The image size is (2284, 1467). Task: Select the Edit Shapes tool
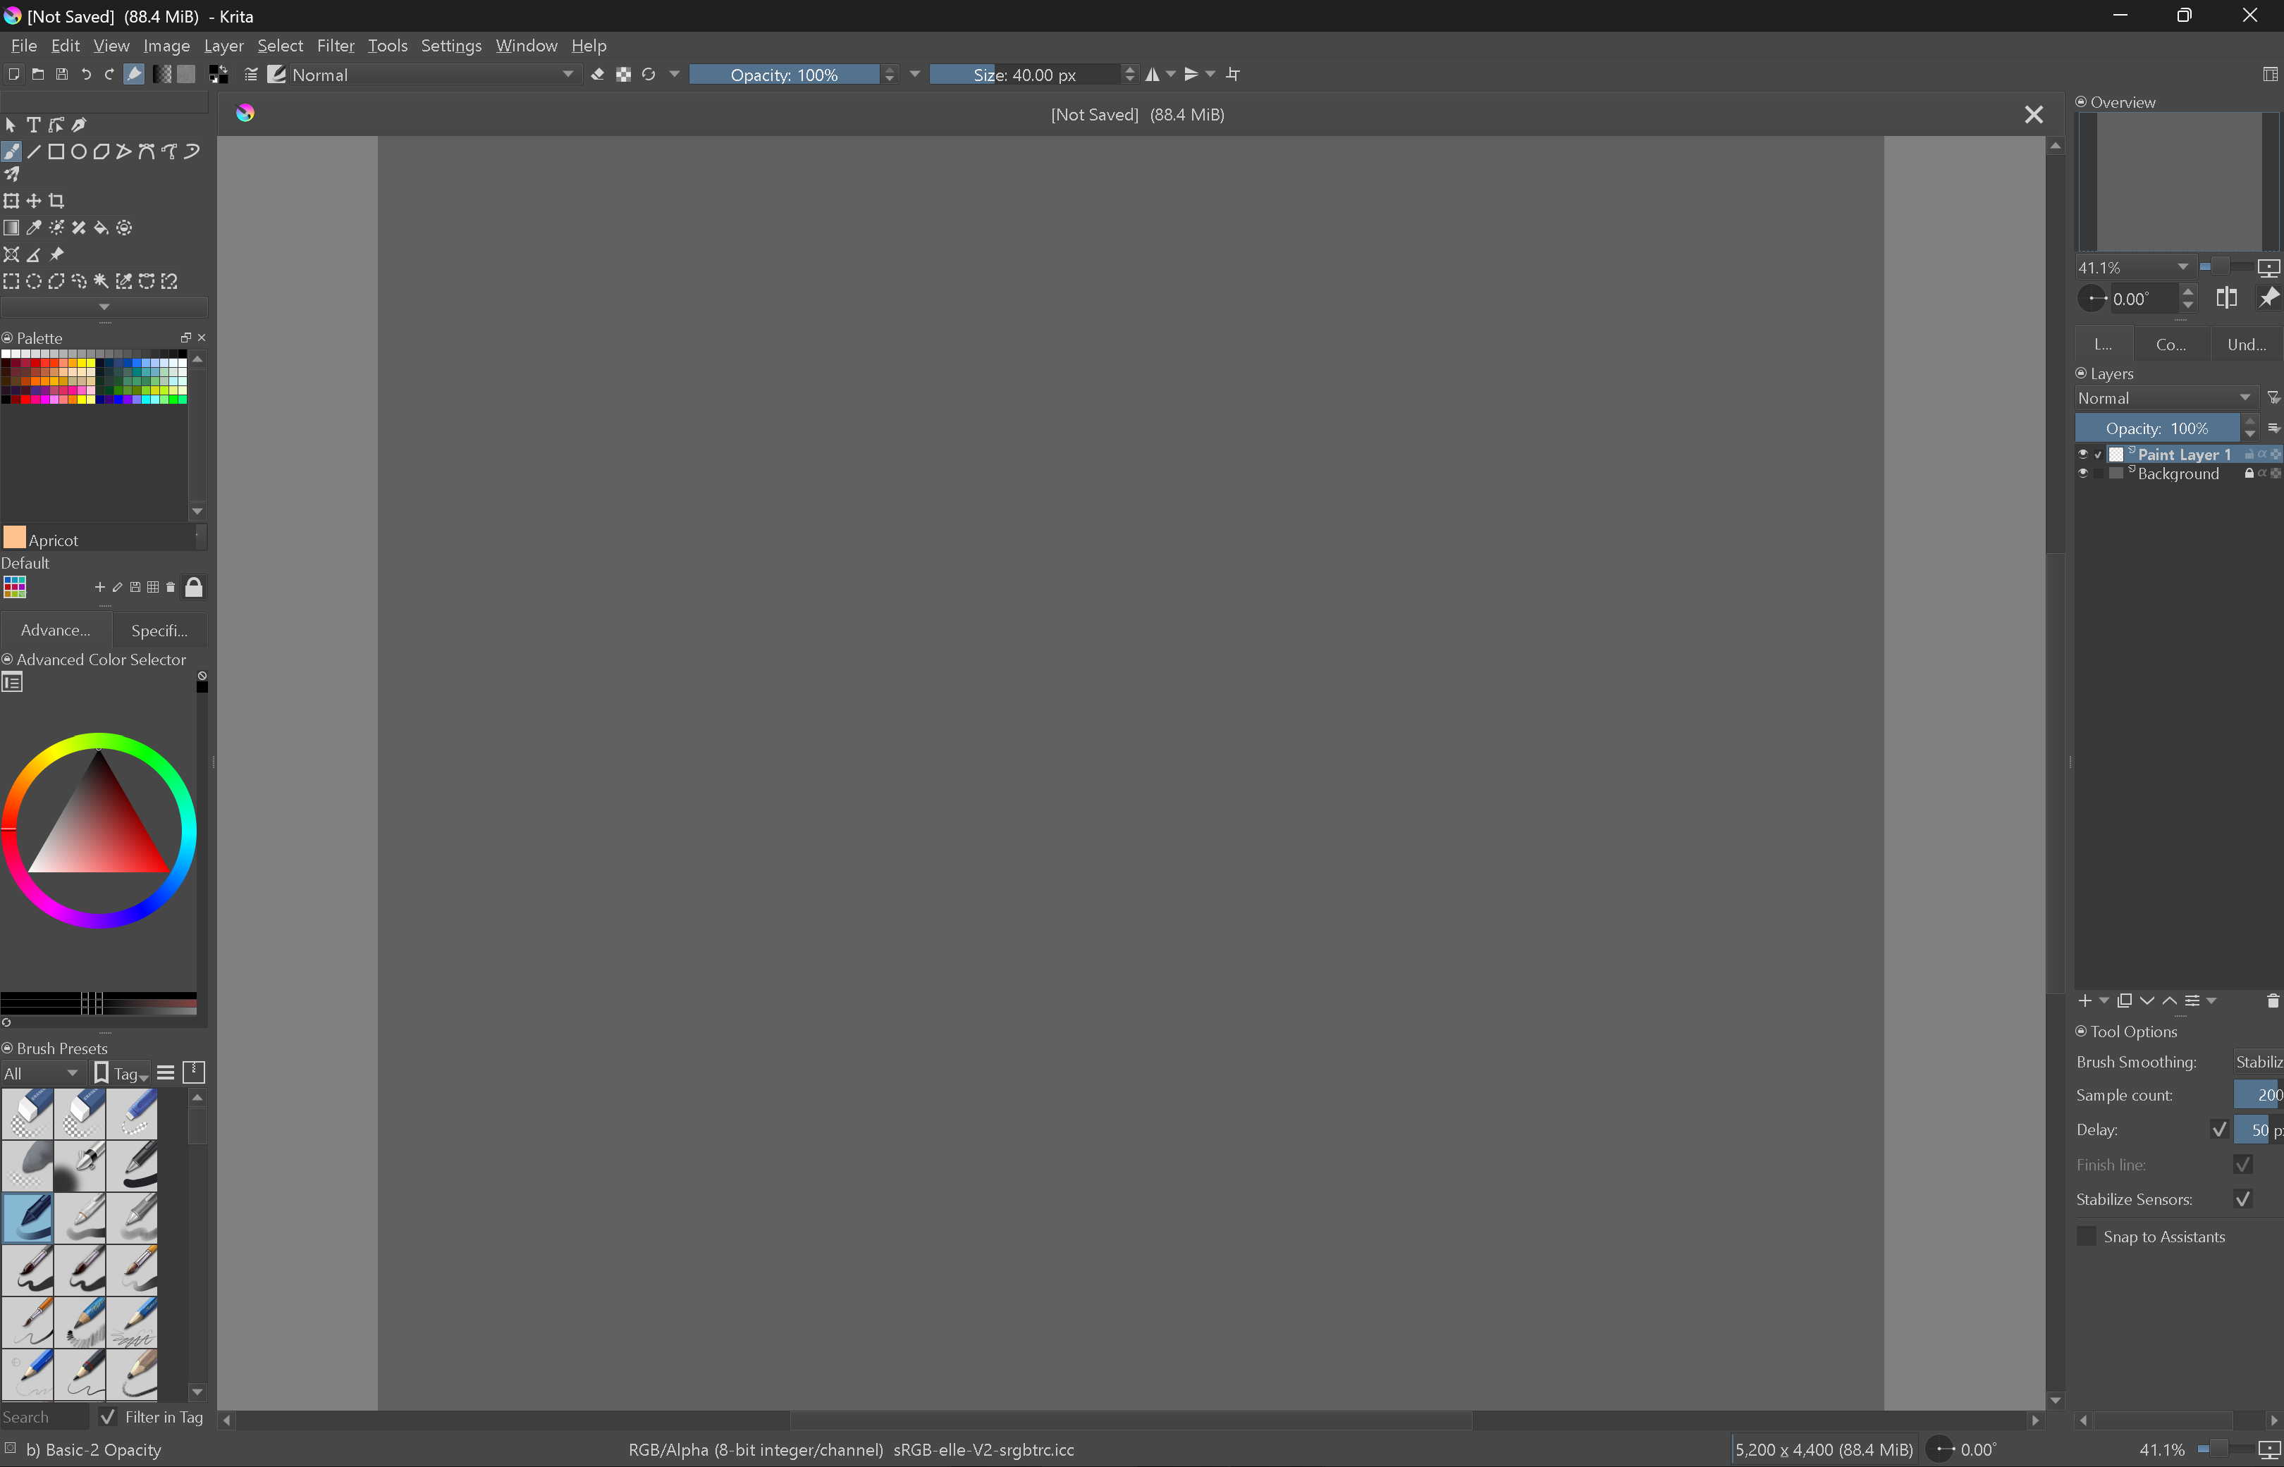pos(56,125)
